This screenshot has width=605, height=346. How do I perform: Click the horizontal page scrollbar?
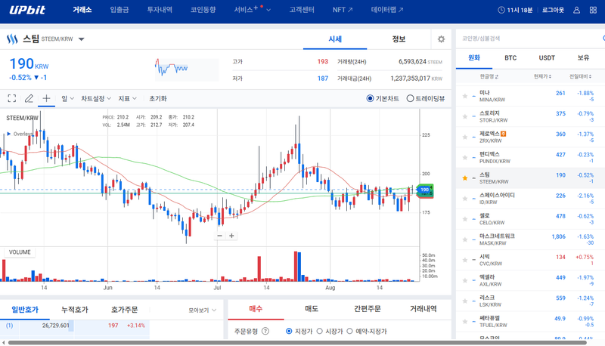click(x=297, y=342)
